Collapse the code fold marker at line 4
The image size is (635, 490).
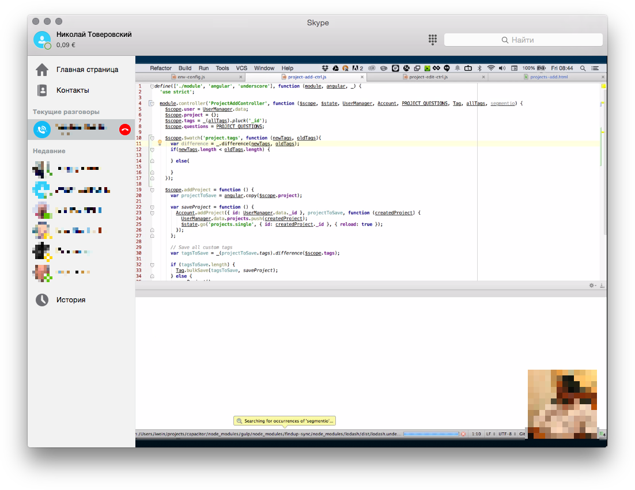[152, 103]
